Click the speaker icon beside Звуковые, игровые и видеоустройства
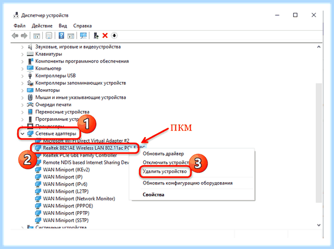 30,47
